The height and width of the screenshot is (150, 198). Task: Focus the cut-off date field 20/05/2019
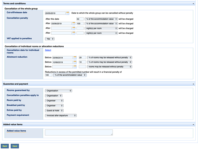pyautogui.click(x=55, y=13)
